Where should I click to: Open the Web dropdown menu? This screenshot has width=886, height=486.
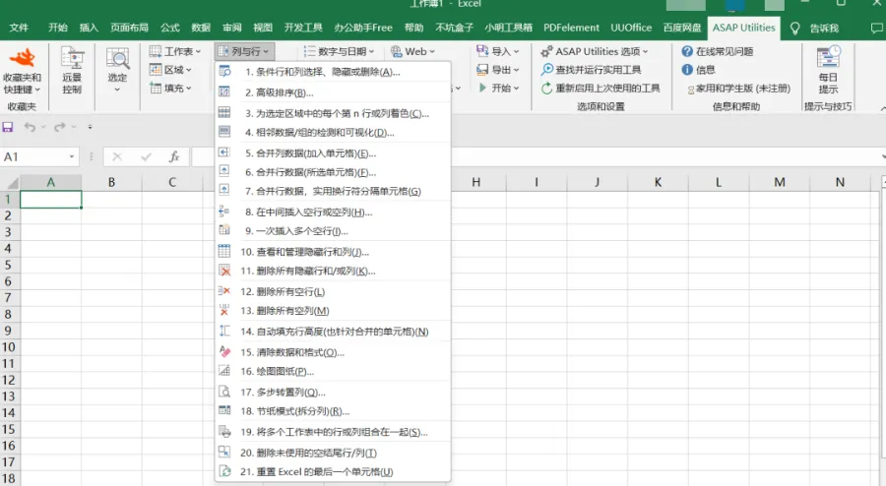411,51
